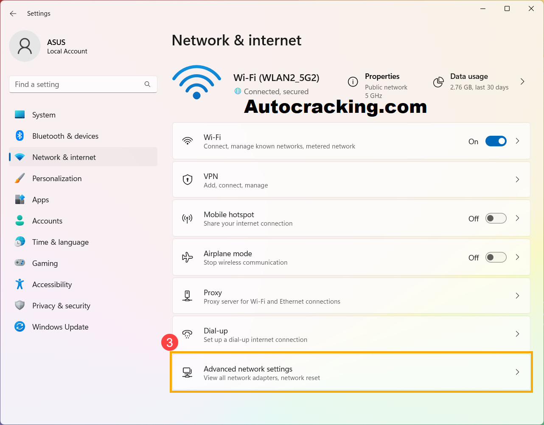Click the ASUS account avatar icon
This screenshot has width=544, height=425.
tap(25, 46)
